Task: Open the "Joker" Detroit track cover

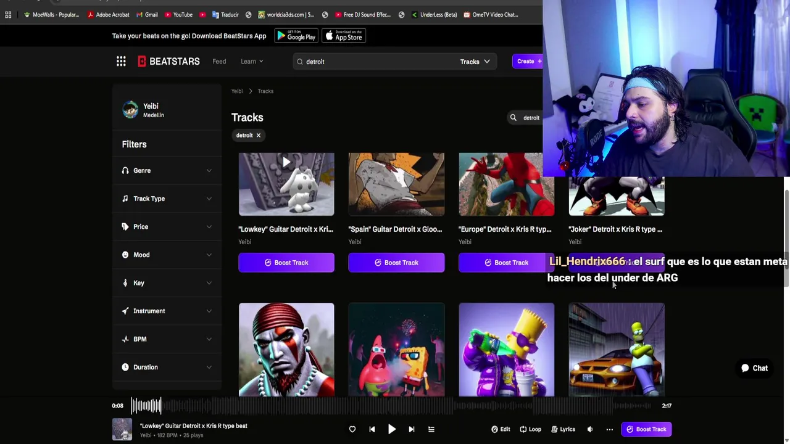Action: [x=617, y=196]
